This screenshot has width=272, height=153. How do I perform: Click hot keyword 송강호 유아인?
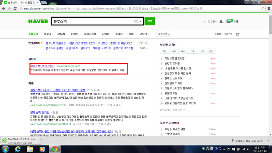coord(172,64)
